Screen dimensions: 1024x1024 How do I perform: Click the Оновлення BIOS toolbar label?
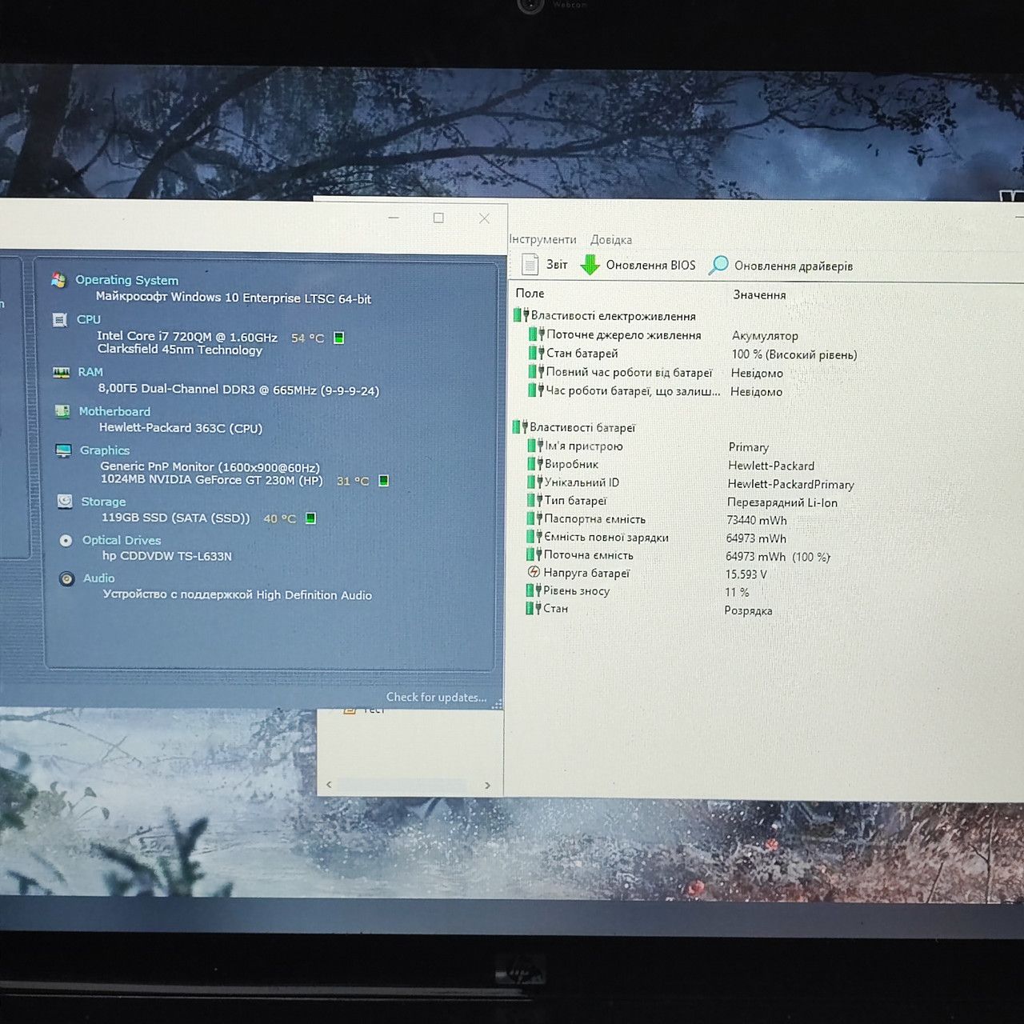(650, 265)
